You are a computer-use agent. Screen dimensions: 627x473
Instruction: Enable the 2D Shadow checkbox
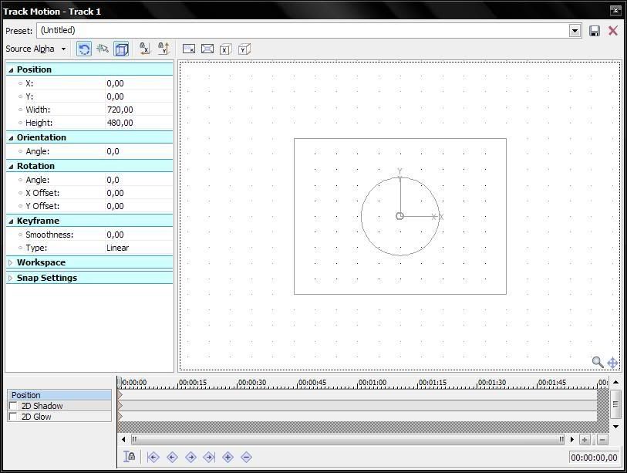pyautogui.click(x=13, y=406)
